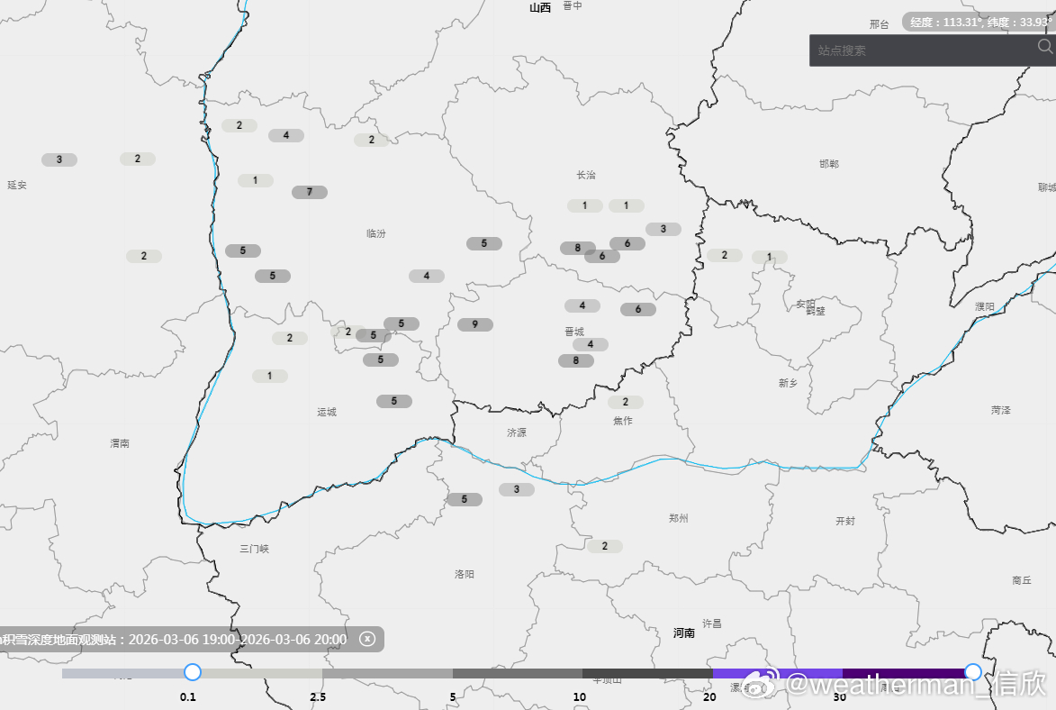Click the 5 marker near 洛阳

[463, 497]
